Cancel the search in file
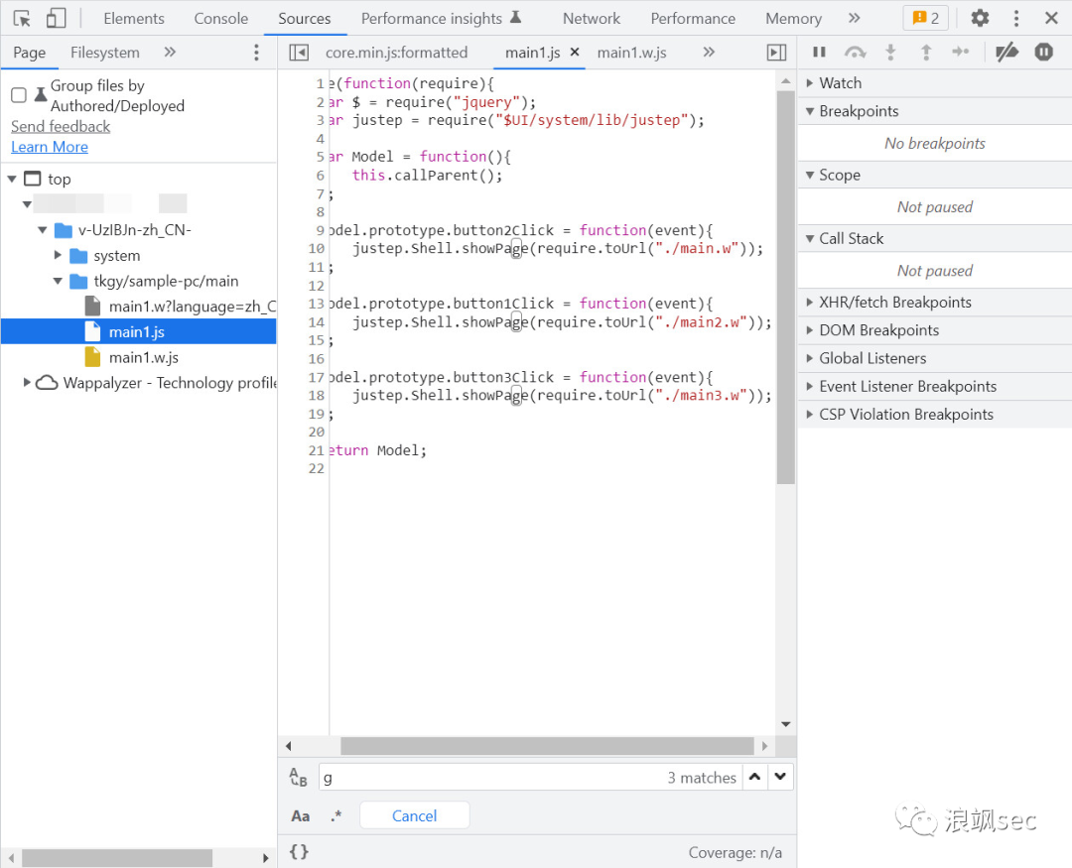1072x868 pixels. coord(414,815)
